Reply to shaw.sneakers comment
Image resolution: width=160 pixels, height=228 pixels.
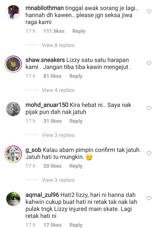tap(76, 76)
